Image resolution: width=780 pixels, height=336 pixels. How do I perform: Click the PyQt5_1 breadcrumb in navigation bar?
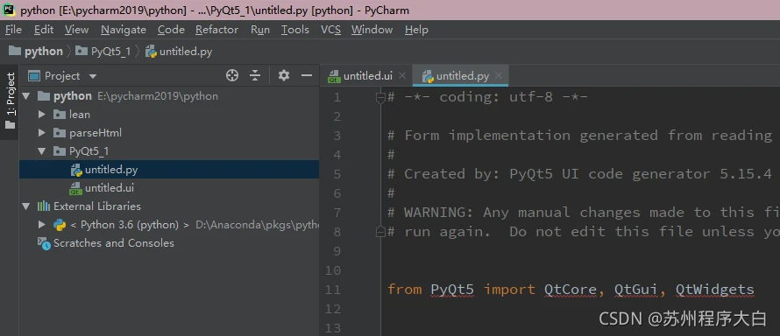[103, 52]
